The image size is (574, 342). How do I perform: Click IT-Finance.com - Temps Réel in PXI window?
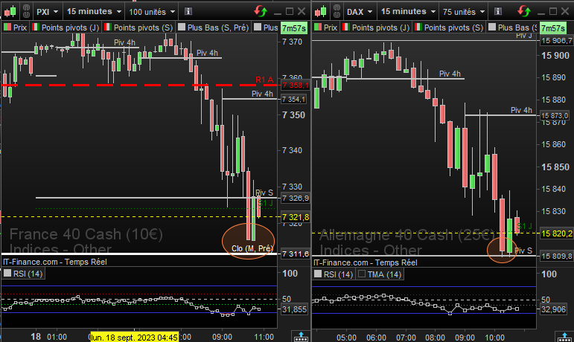pos(55,262)
